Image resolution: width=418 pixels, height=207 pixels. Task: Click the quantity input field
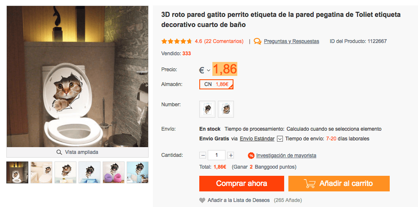[217, 155]
